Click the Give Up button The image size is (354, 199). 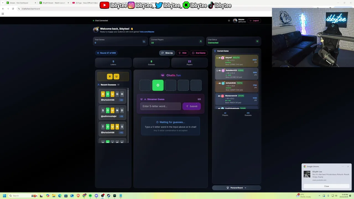point(167,53)
